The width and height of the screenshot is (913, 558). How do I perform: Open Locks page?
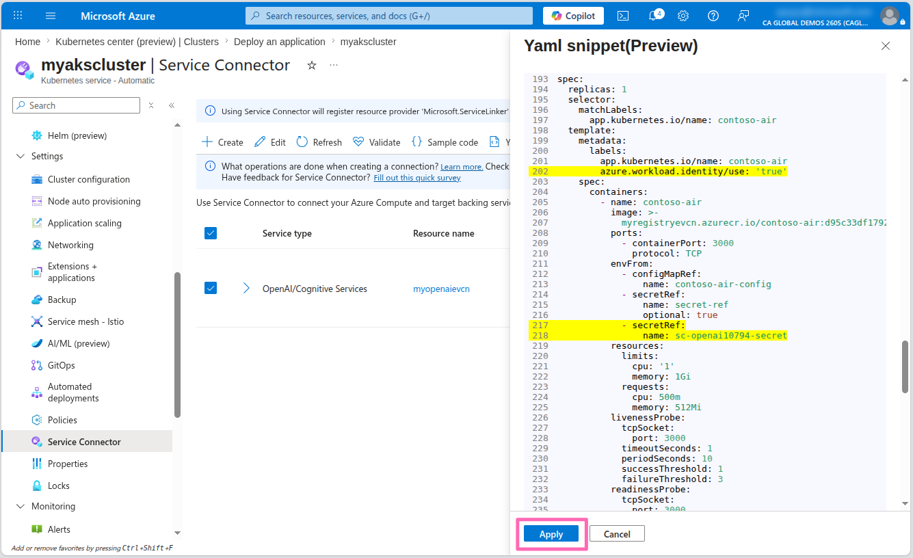(58, 486)
